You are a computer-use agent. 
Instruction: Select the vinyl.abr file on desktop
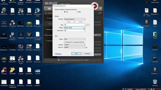pyautogui.click(x=21, y=71)
